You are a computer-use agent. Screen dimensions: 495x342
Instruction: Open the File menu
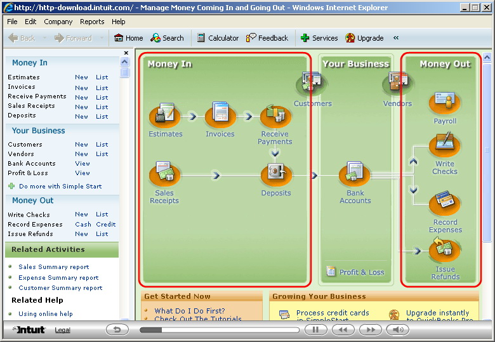coord(12,22)
